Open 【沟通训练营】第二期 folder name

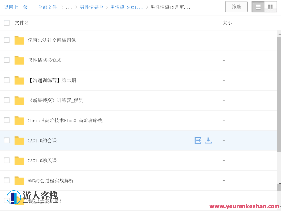pos(52,80)
